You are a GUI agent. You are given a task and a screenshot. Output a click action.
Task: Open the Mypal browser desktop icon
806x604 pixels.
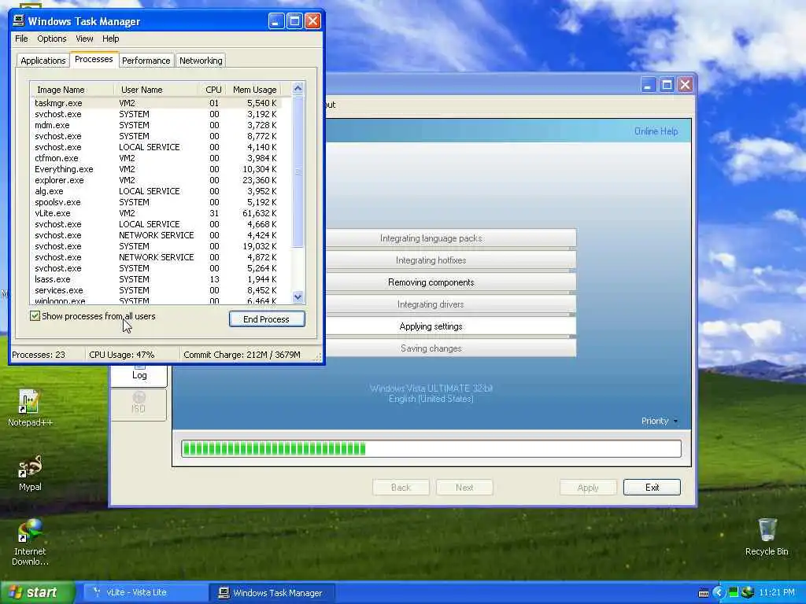coord(30,473)
